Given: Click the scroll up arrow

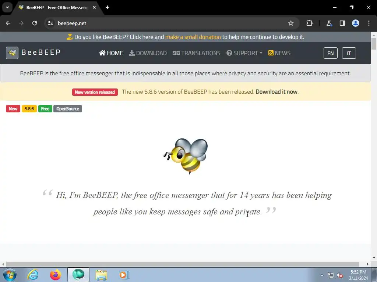Looking at the screenshot, I should pos(374,35).
